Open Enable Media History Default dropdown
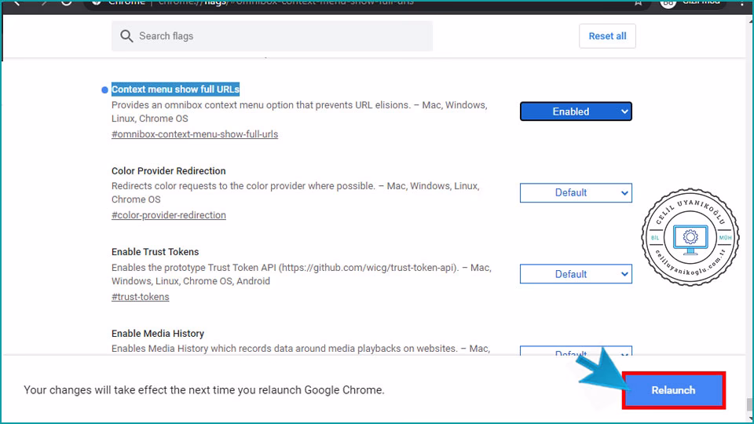 click(x=576, y=351)
